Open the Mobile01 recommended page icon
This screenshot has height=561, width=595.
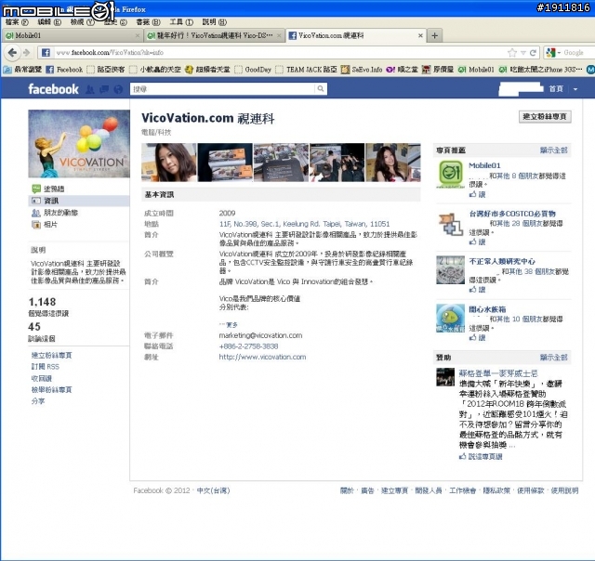450,175
